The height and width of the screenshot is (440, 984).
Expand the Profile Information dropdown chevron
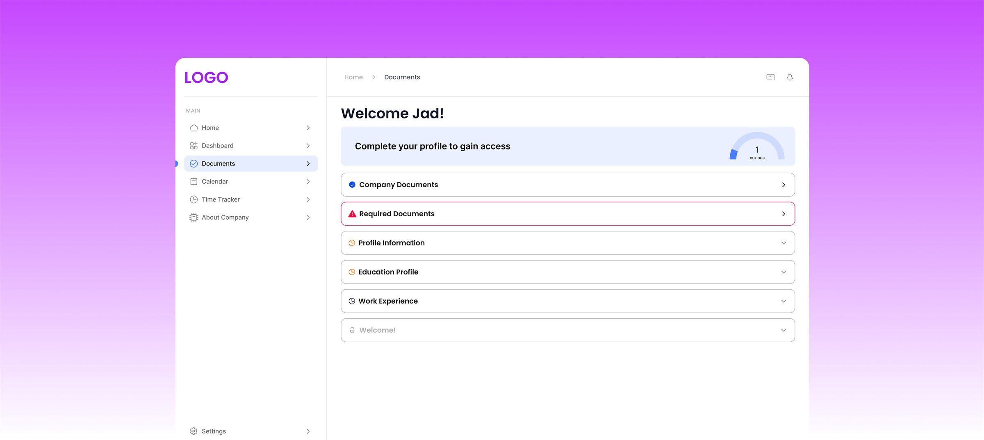pyautogui.click(x=784, y=243)
